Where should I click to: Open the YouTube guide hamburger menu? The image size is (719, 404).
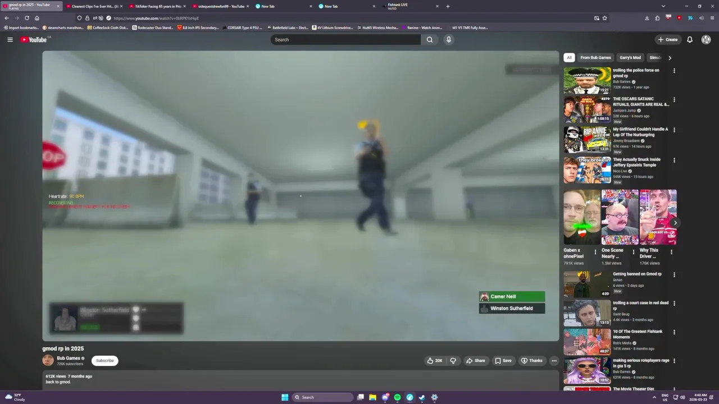[x=10, y=39]
